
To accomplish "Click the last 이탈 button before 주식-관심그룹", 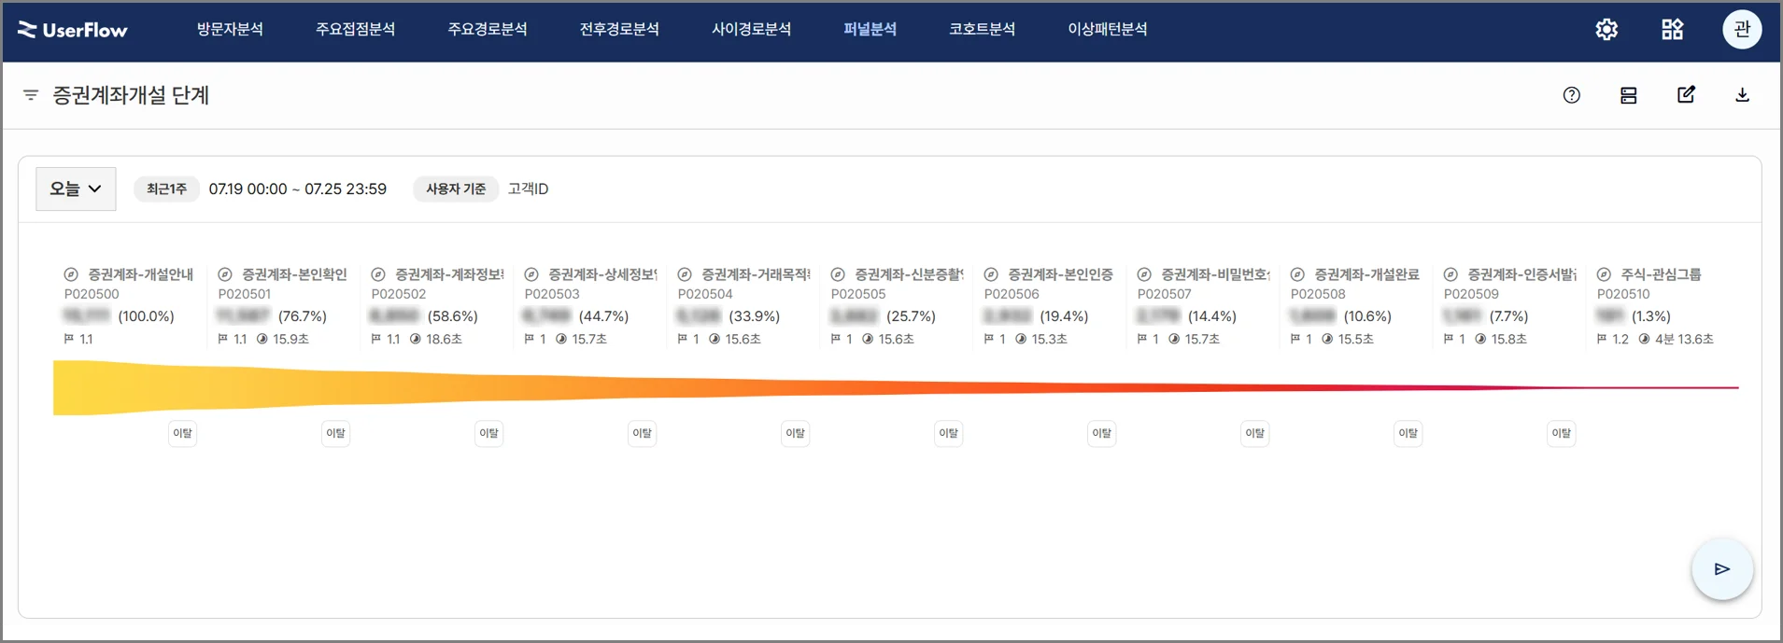I will [1561, 433].
